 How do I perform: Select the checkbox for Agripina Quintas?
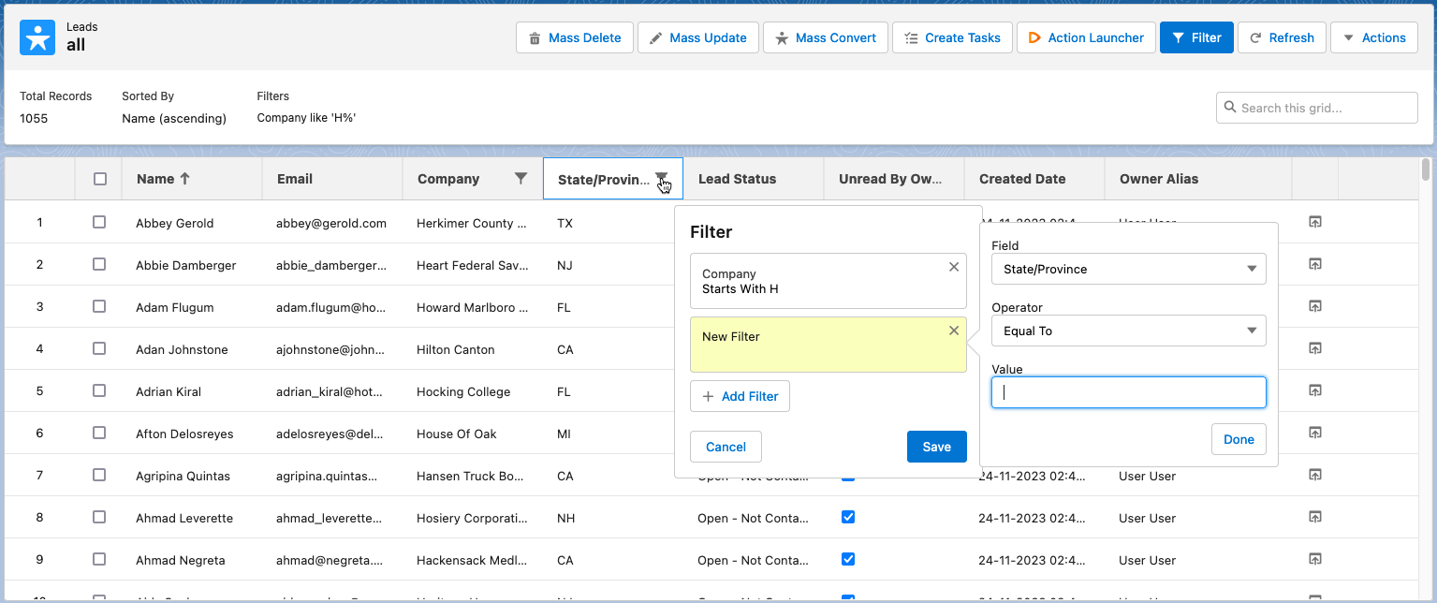point(99,476)
